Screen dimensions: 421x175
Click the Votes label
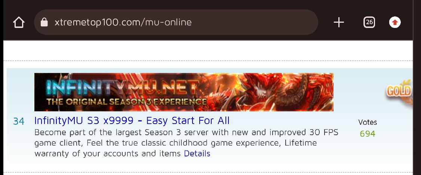pyautogui.click(x=368, y=122)
